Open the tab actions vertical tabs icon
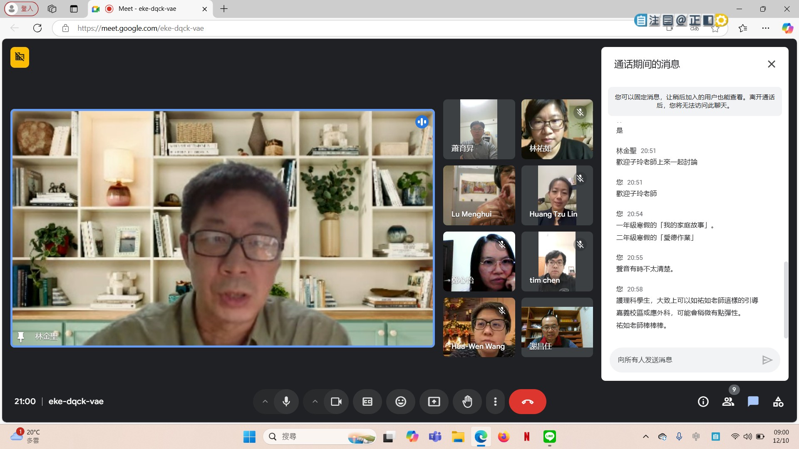 (x=74, y=9)
